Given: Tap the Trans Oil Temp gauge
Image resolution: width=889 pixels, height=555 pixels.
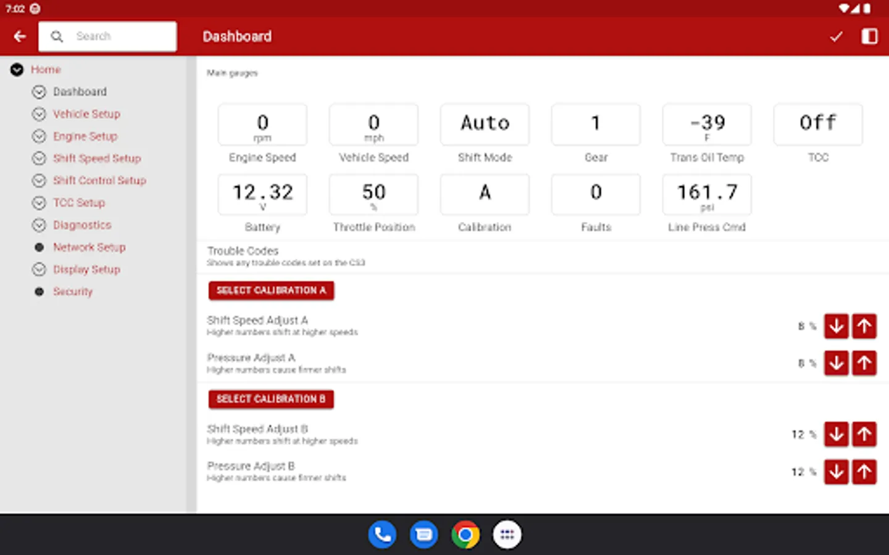Looking at the screenshot, I should click(707, 125).
